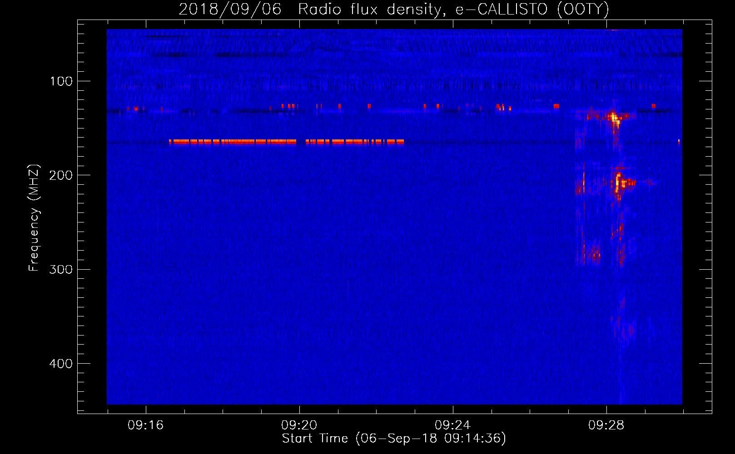Click the 09:28 time tick label
Image resolution: width=735 pixels, height=454 pixels.
click(606, 425)
